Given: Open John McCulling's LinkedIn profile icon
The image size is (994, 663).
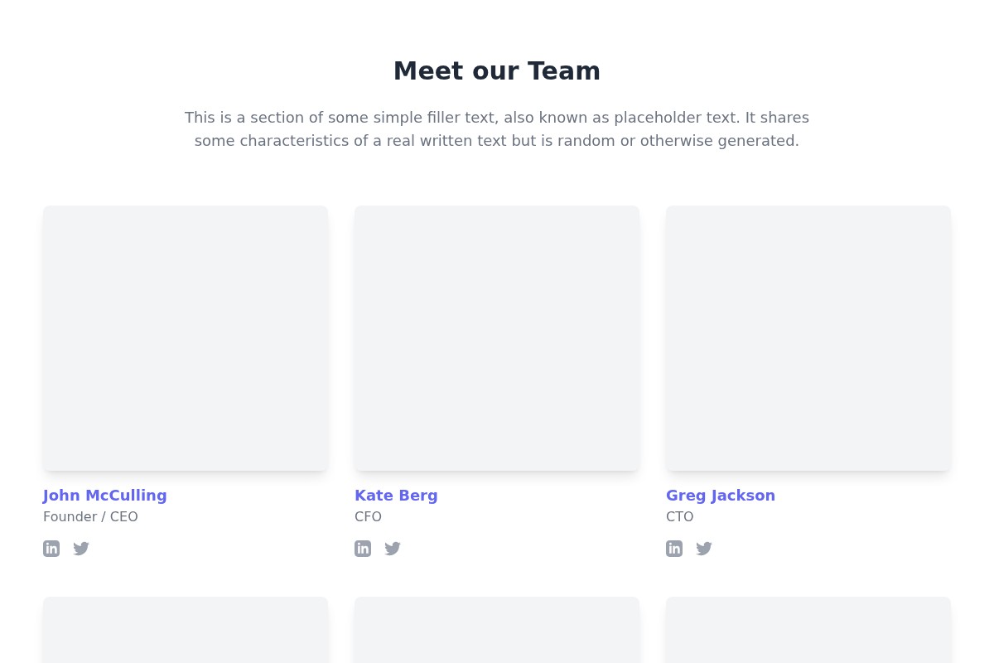Looking at the screenshot, I should pos(51,548).
